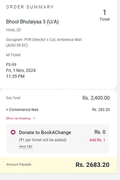
Task: Add Rs. 1 donation to order
Action: coord(97,140)
